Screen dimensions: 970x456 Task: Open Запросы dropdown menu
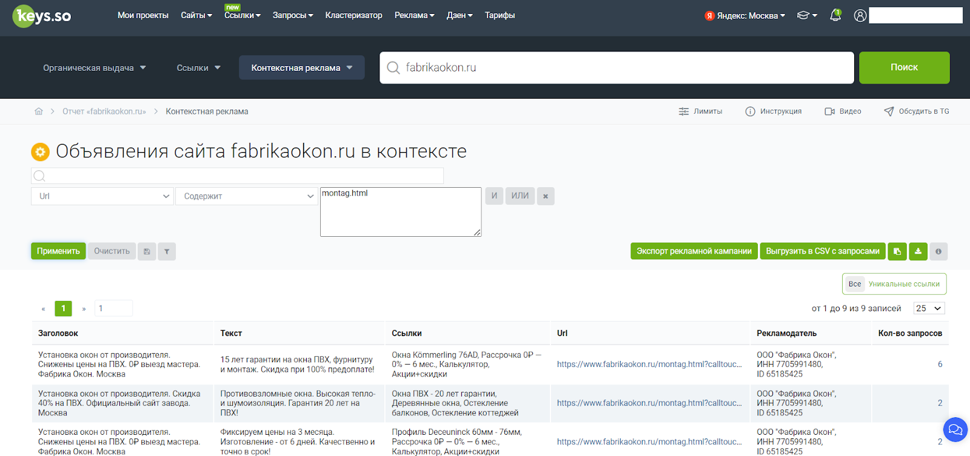293,16
